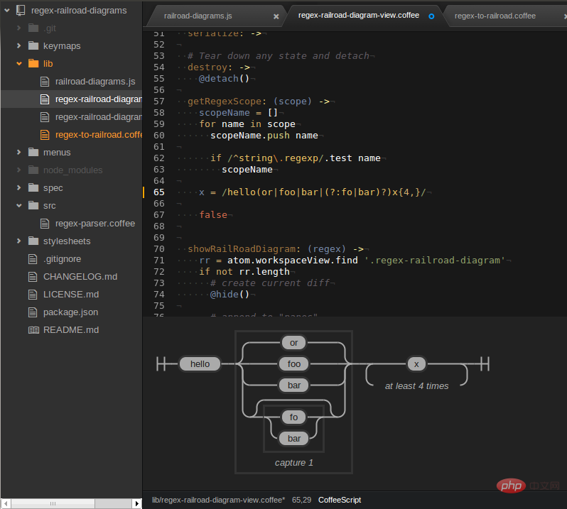Screen dimensions: 567x509
Task: Click the 65,29 cursor position in status bar
Action: coord(301,500)
